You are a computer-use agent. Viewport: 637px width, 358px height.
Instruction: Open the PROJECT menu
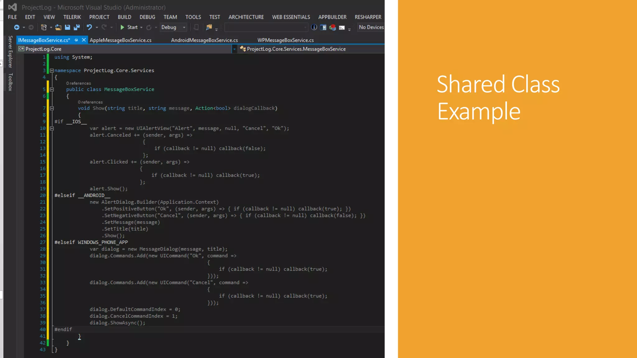pyautogui.click(x=99, y=17)
